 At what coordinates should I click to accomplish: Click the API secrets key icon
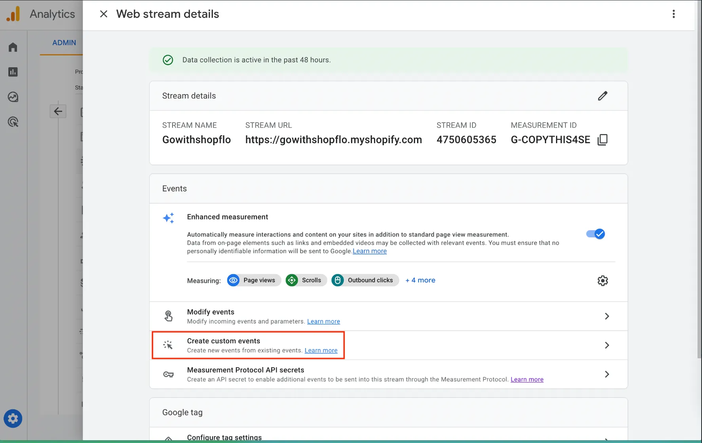[168, 374]
